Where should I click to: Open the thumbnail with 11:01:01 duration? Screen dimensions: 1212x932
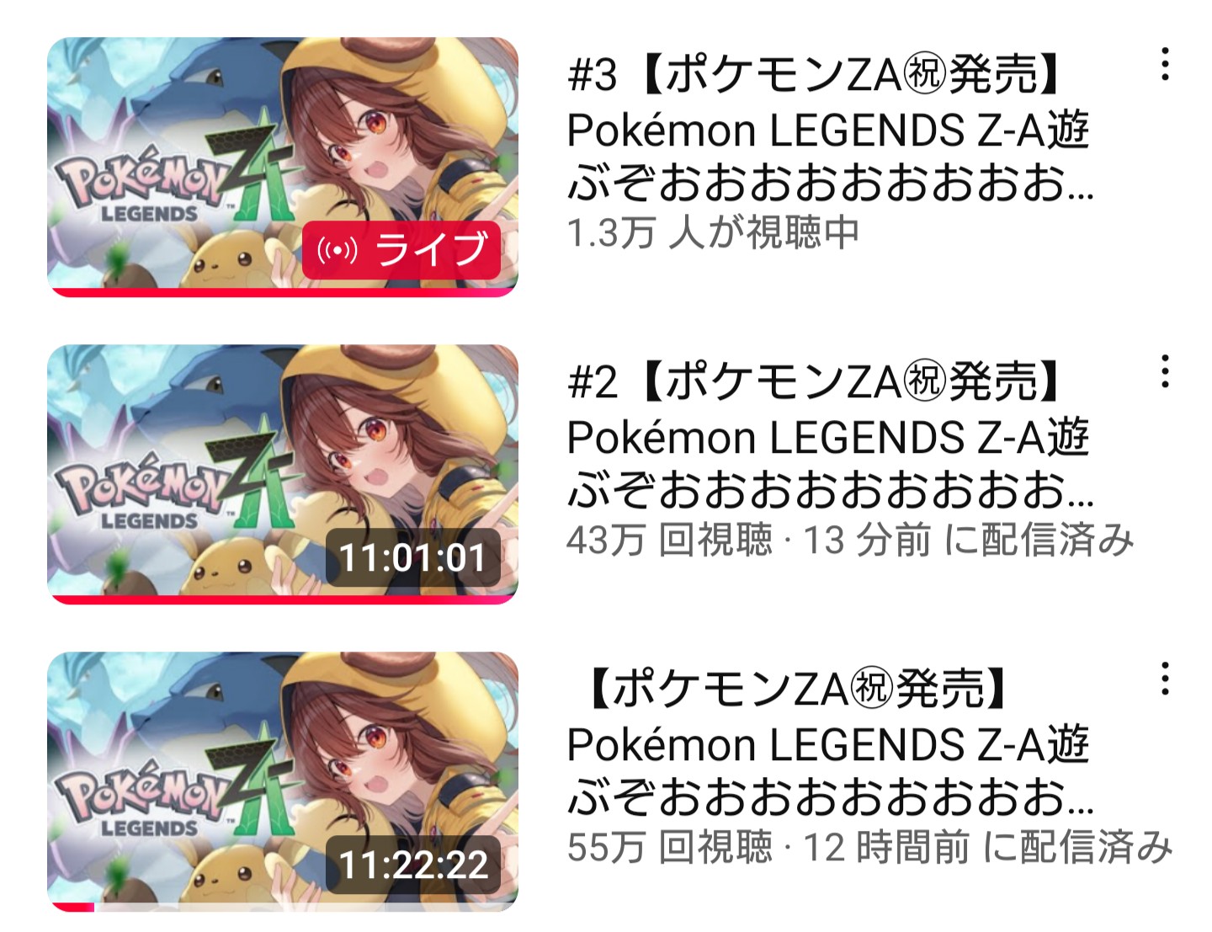point(283,474)
